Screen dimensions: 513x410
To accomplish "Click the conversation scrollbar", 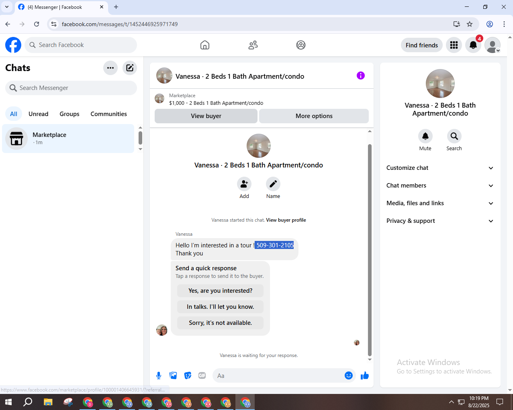I will pyautogui.click(x=370, y=249).
